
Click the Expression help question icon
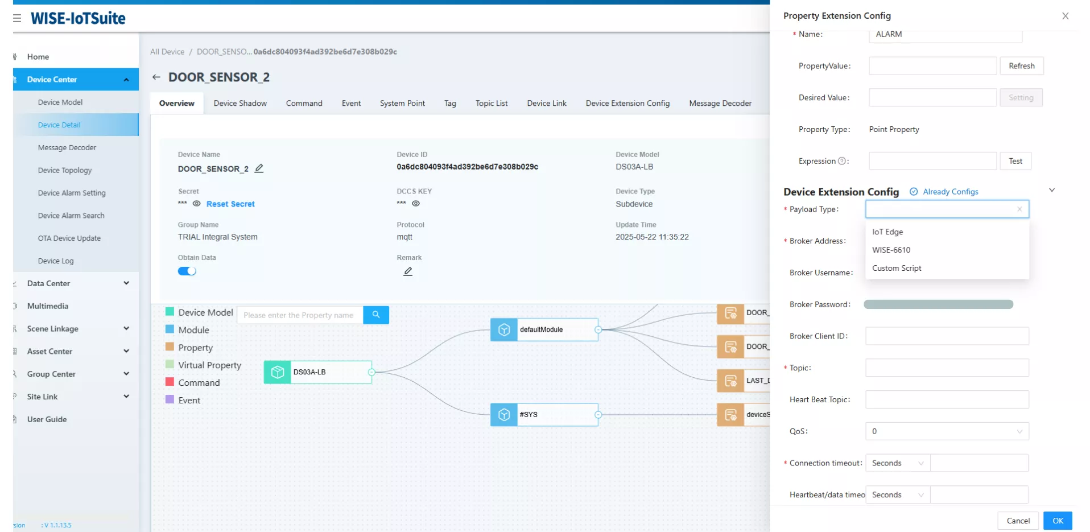click(x=842, y=161)
